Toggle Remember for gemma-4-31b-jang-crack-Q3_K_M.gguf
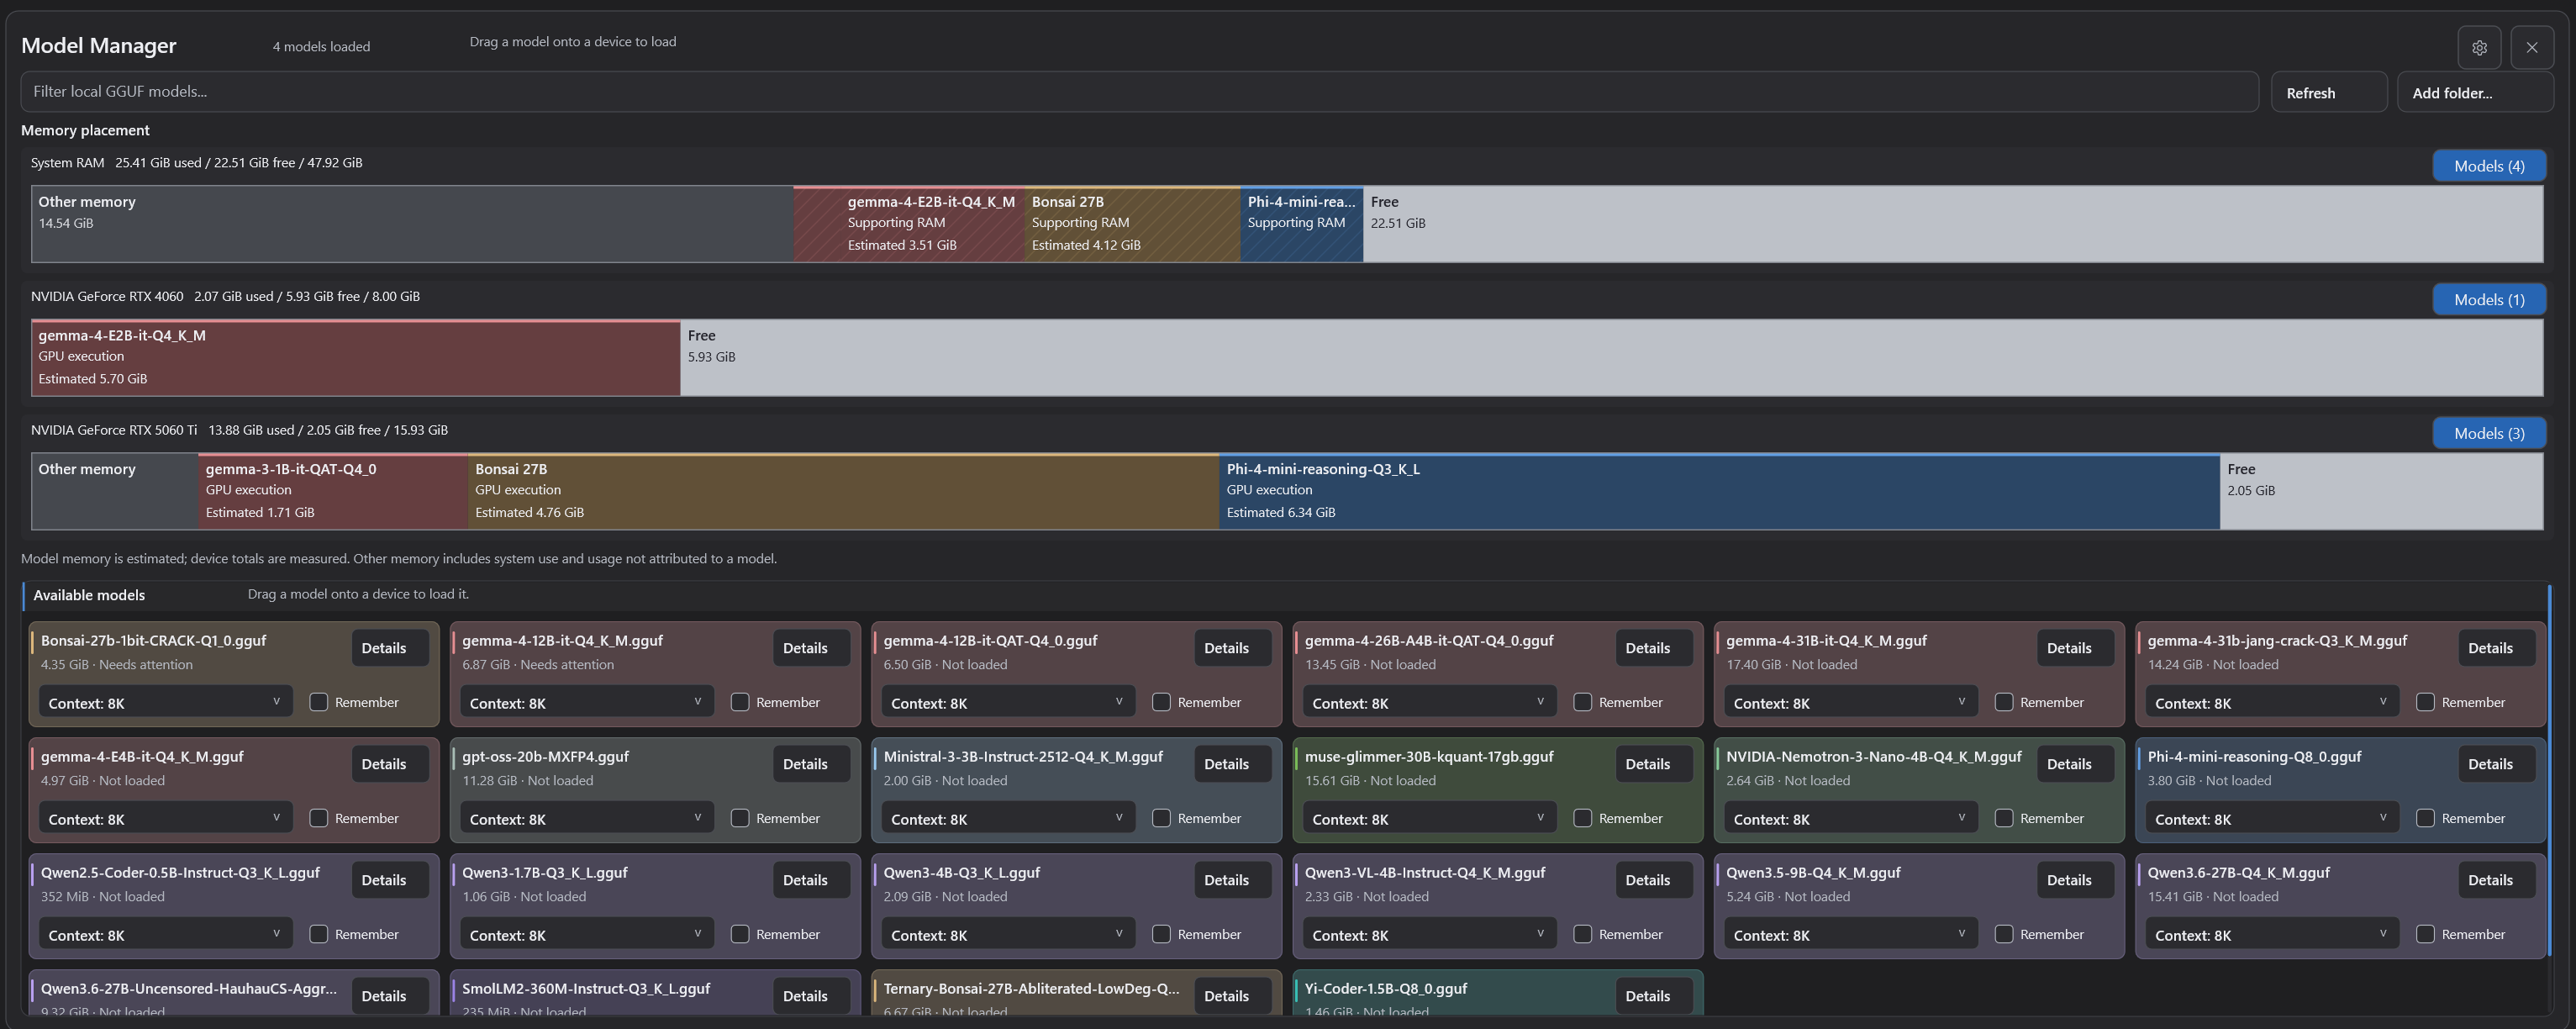The image size is (2576, 1029). pos(2425,702)
